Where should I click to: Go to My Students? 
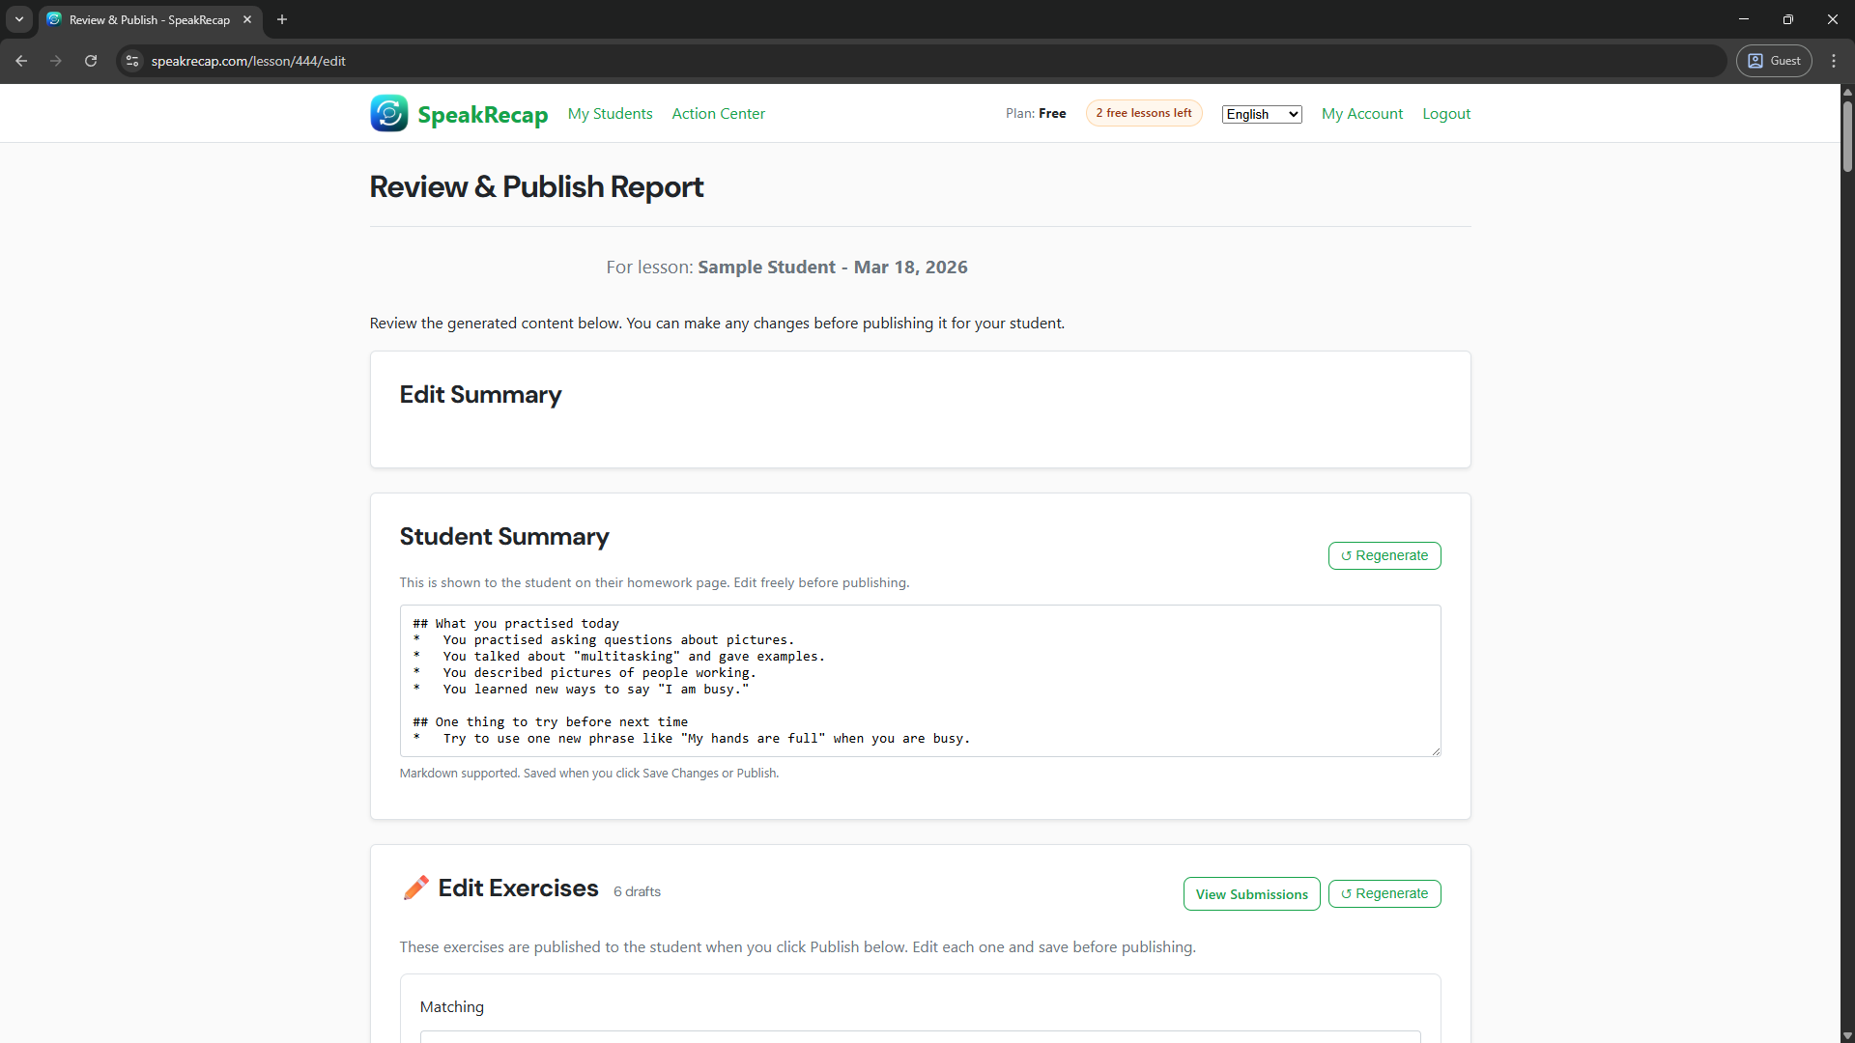[610, 114]
